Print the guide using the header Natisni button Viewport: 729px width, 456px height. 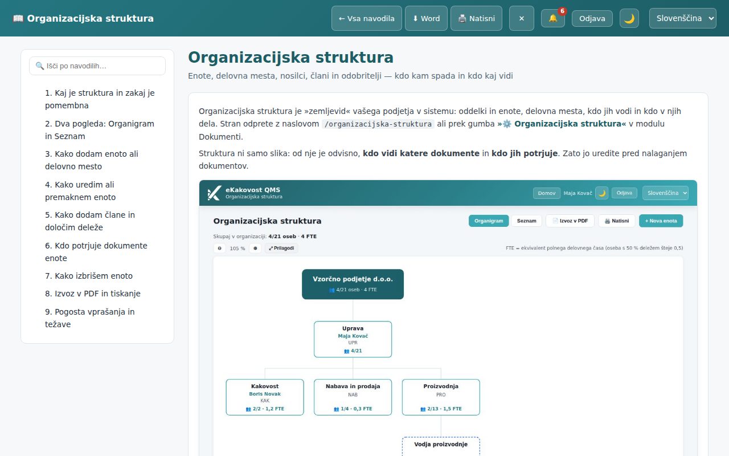(x=477, y=18)
